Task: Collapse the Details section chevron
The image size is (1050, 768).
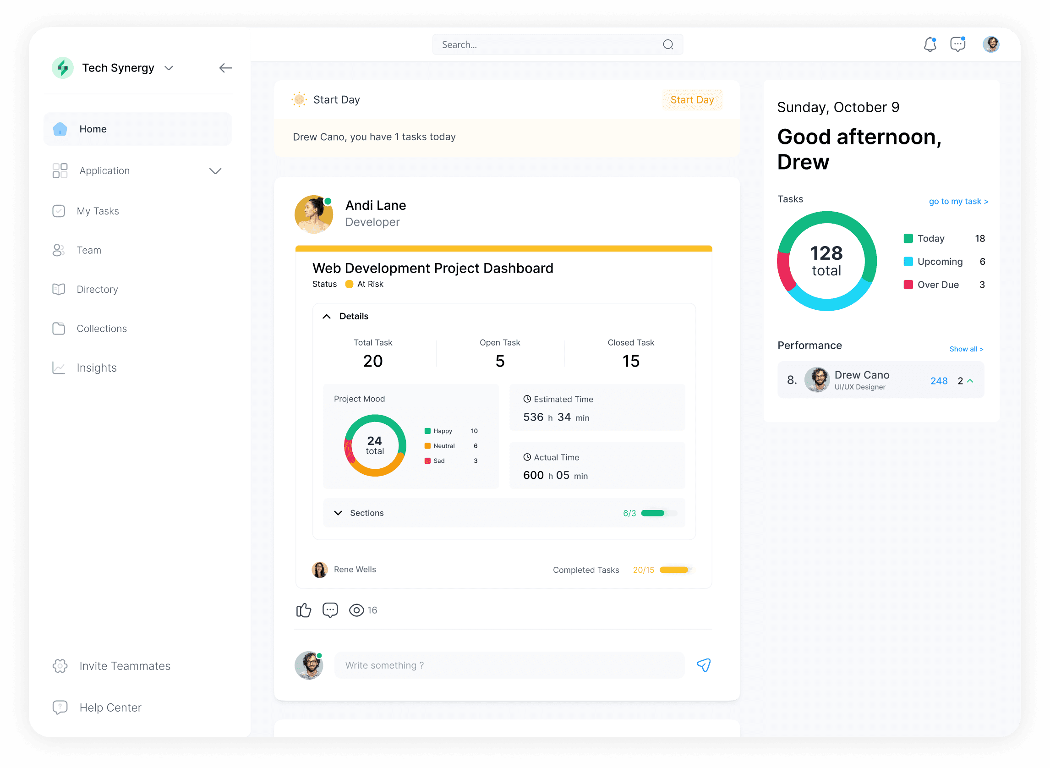Action: pyautogui.click(x=327, y=316)
